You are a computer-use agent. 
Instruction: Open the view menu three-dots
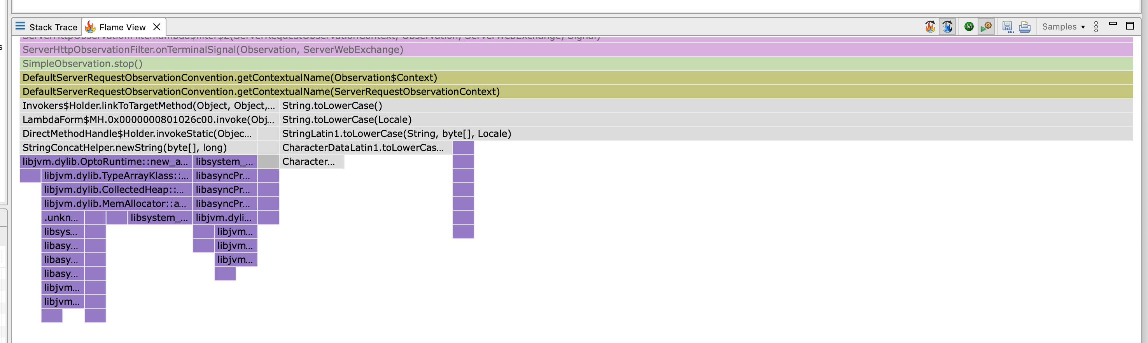click(x=1096, y=27)
